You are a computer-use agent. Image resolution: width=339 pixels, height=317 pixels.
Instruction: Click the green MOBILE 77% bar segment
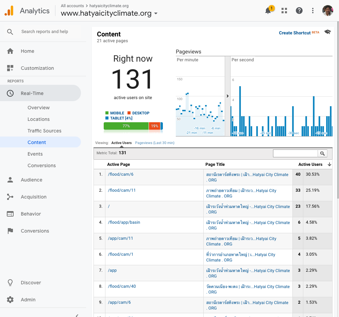click(126, 126)
